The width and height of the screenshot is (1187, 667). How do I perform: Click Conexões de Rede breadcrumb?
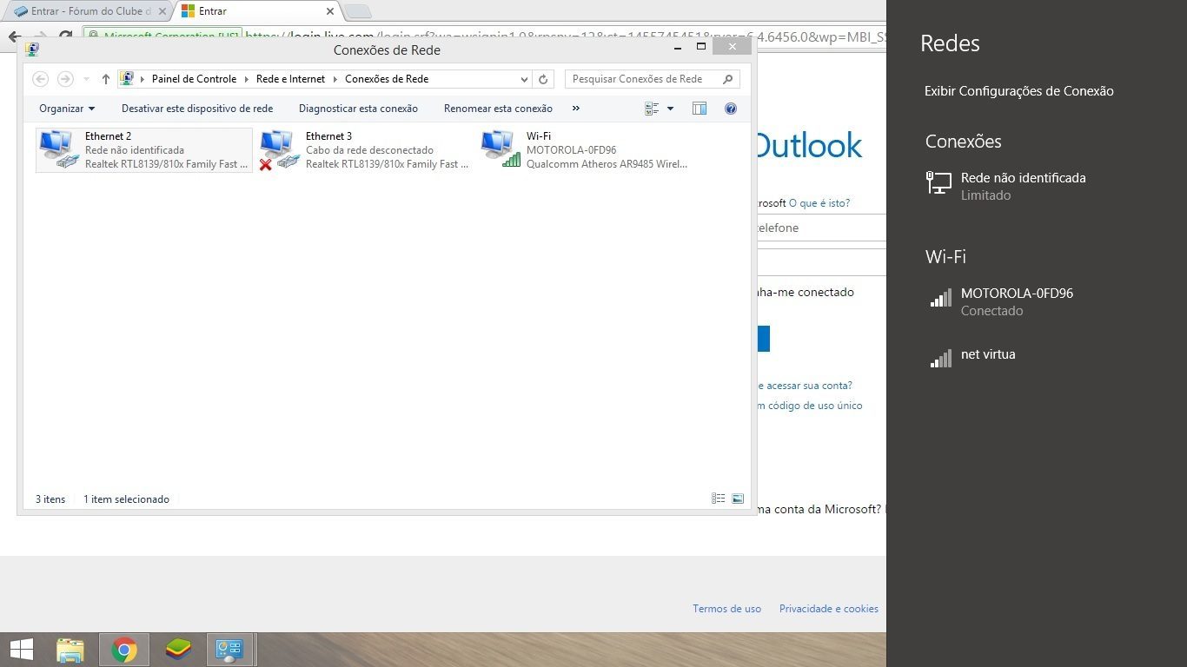pos(387,79)
